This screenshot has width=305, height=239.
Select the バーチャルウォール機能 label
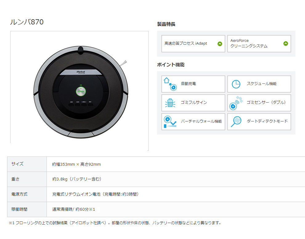201,121
